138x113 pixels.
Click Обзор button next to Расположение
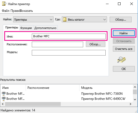click(x=95, y=44)
